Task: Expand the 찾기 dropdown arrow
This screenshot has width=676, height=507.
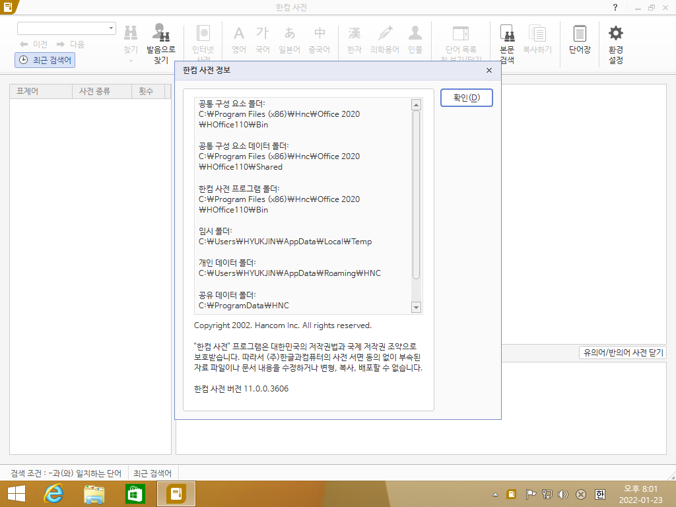Action: point(131,61)
